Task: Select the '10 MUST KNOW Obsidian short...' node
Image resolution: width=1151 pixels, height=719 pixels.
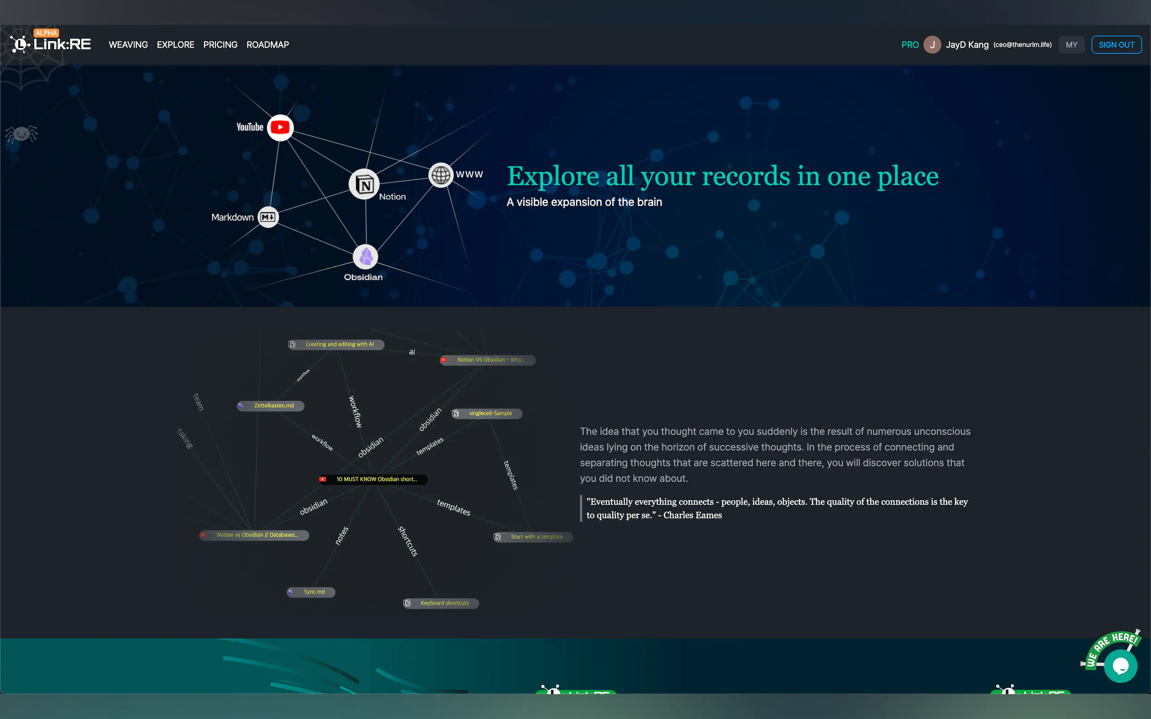Action: pyautogui.click(x=373, y=479)
